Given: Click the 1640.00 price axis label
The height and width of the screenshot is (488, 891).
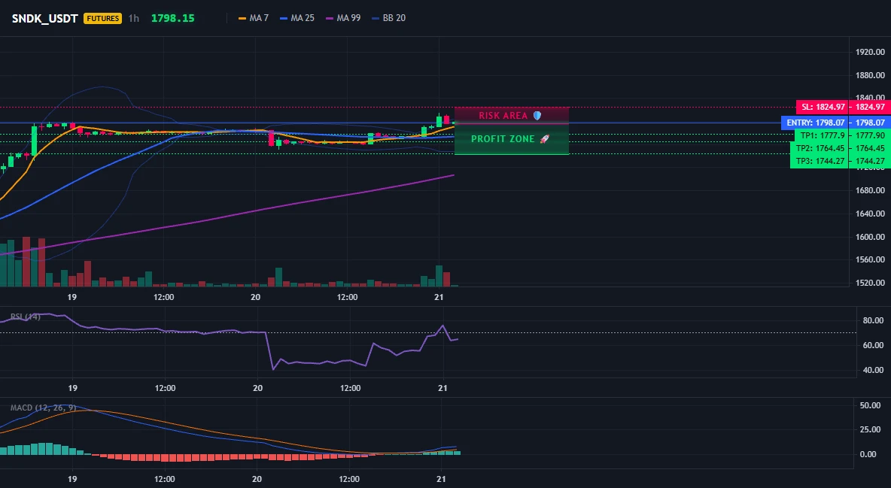Looking at the screenshot, I should click(870, 214).
